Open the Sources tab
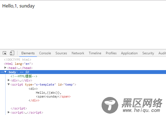The height and width of the screenshot is (115, 166). 61,53
